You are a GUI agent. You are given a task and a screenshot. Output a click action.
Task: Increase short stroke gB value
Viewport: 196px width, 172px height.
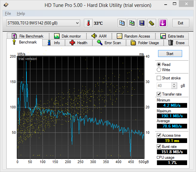click(x=174, y=84)
